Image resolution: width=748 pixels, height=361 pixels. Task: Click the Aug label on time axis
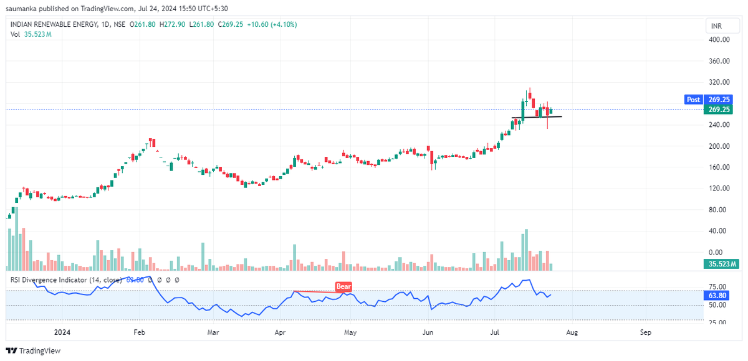pyautogui.click(x=572, y=332)
